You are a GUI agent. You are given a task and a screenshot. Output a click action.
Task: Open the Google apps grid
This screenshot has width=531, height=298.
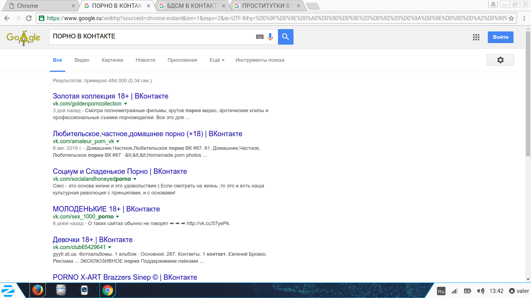(476, 37)
